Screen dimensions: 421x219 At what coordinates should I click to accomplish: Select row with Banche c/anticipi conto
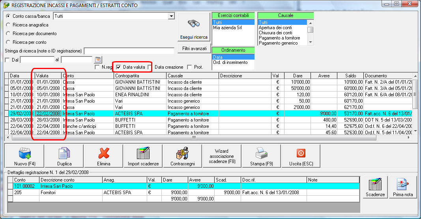point(208,126)
